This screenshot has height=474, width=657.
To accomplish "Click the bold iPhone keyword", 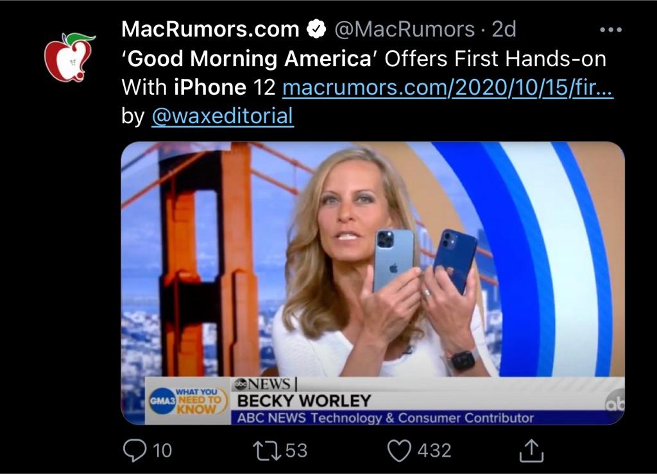I will 210,87.
